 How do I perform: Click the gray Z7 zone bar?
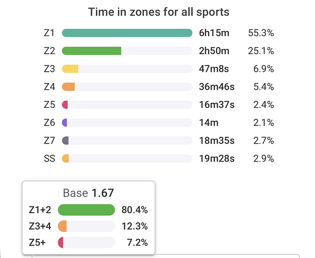tap(65, 140)
